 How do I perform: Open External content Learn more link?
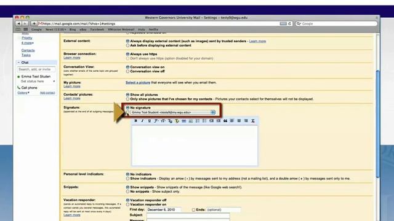257,41
